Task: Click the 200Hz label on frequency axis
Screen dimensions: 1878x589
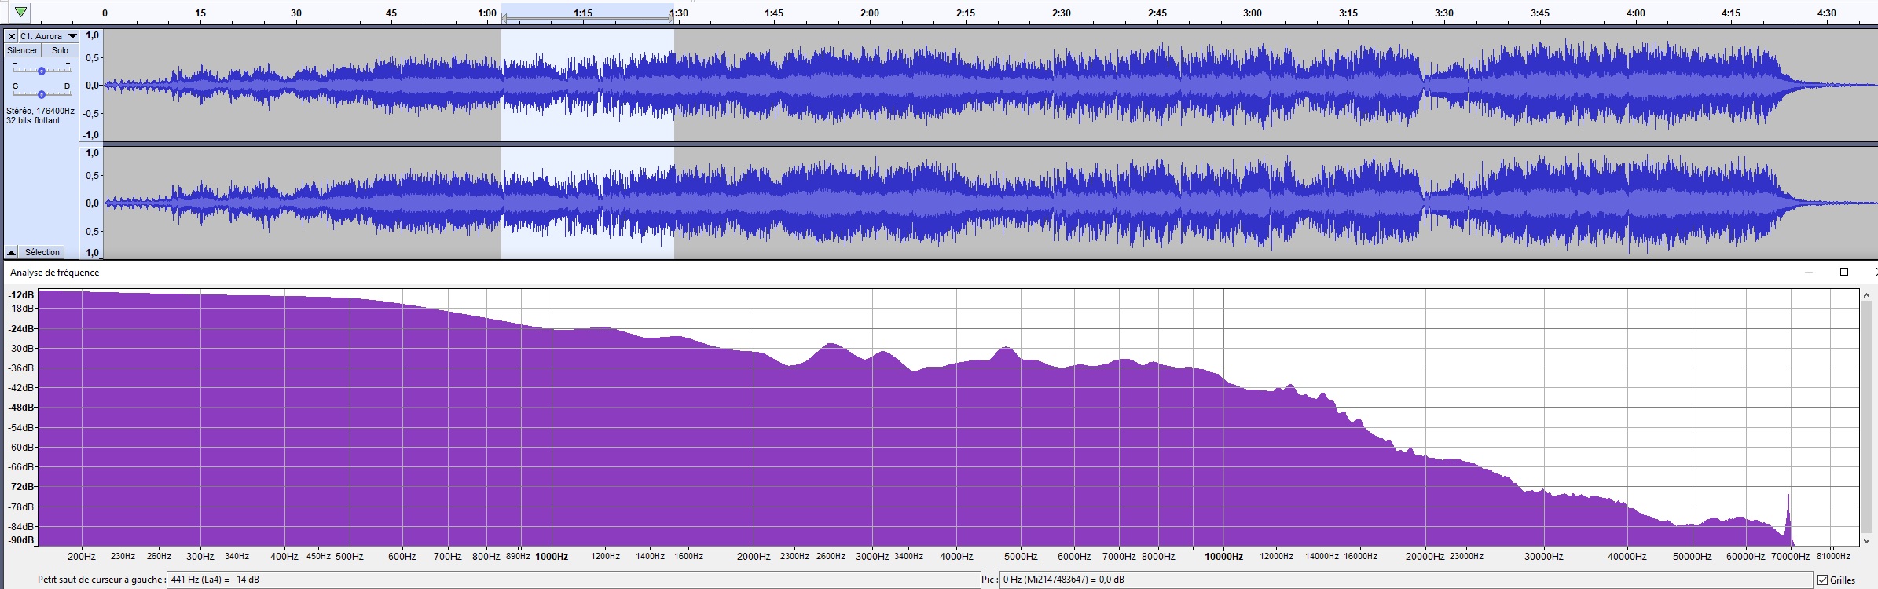Action: pos(82,556)
